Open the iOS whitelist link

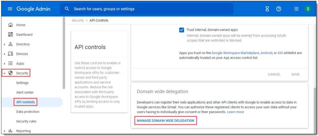pos(280,53)
